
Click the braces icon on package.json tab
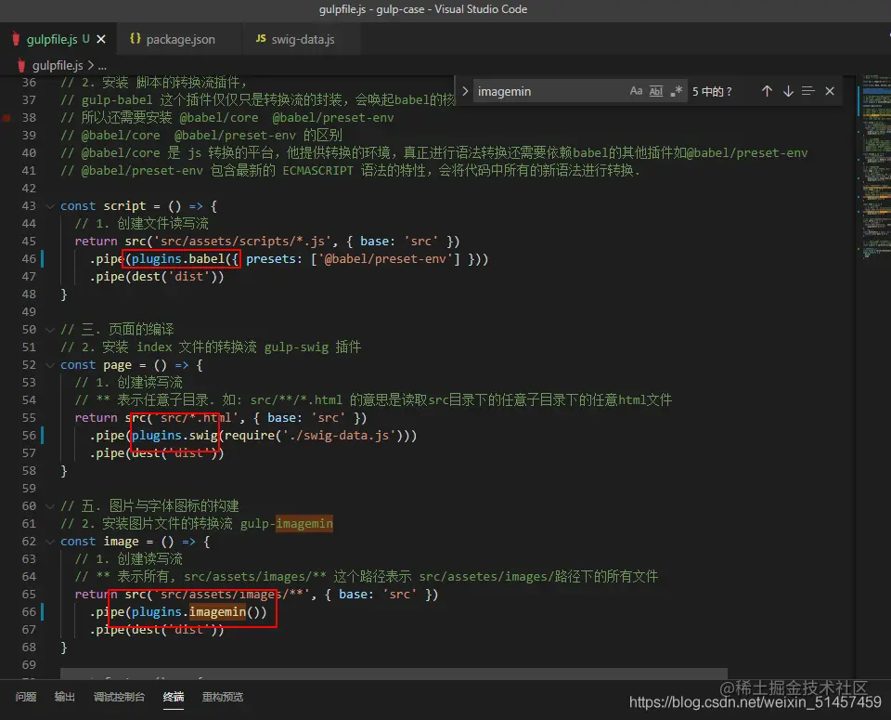(x=136, y=39)
